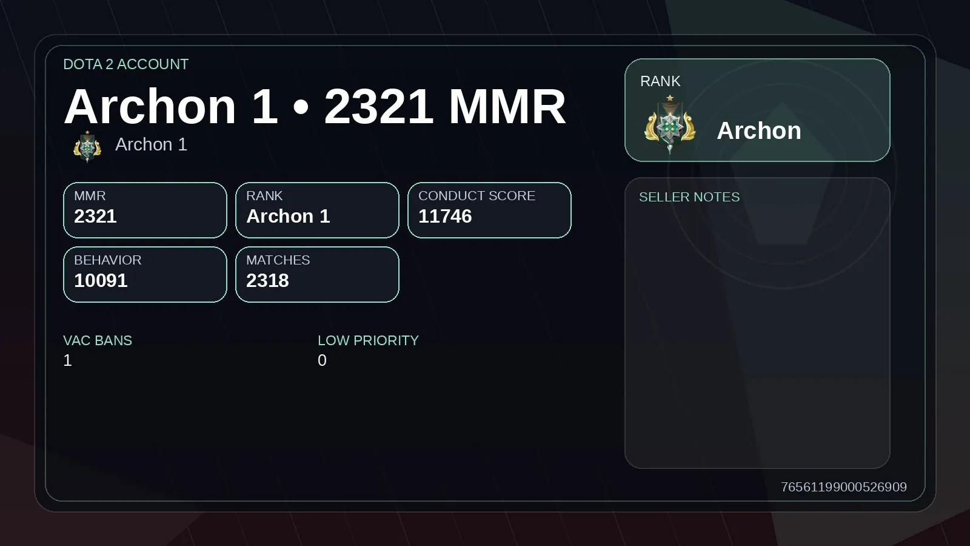Click the Archon 1 subtitle beside the small medal

151,144
